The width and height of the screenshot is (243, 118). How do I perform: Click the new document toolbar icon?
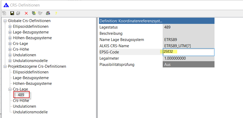(4, 13)
